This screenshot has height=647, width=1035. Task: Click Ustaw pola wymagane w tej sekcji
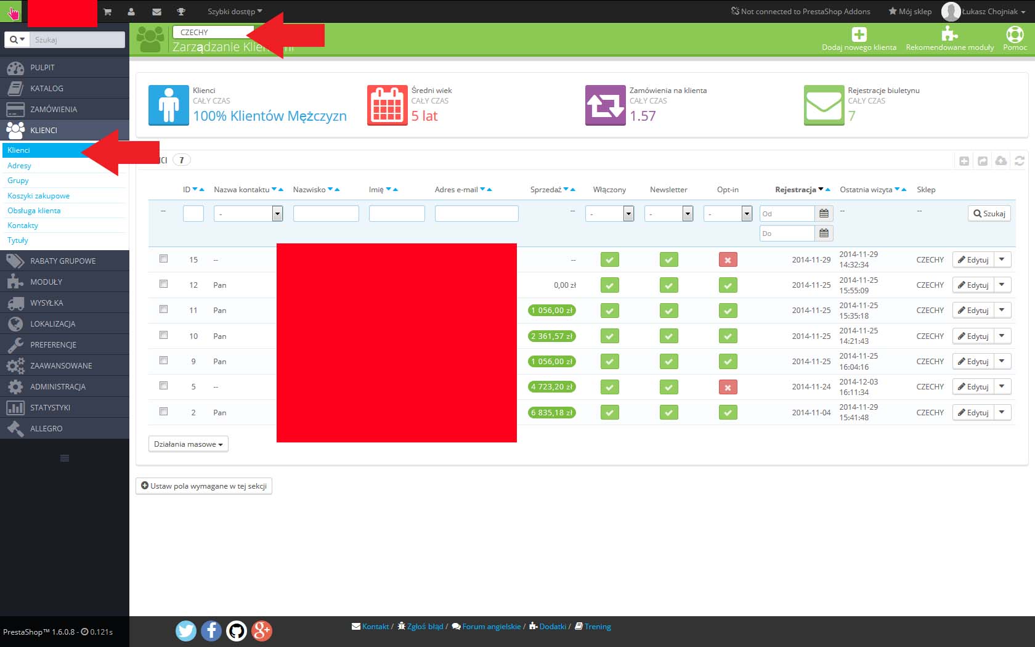click(204, 486)
